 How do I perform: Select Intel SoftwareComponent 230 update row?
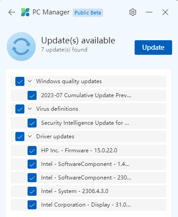89,178
